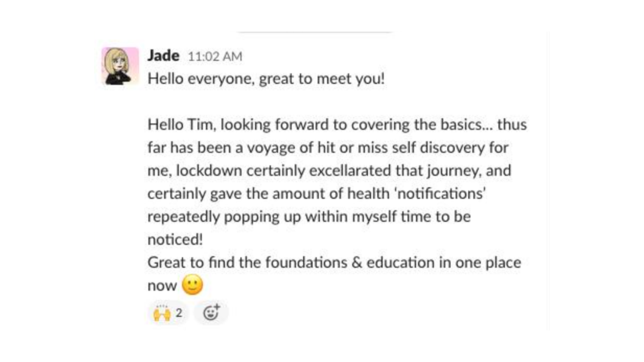This screenshot has width=644, height=362.
Task: Click the word "lockdown" in the message
Action: pos(209,171)
